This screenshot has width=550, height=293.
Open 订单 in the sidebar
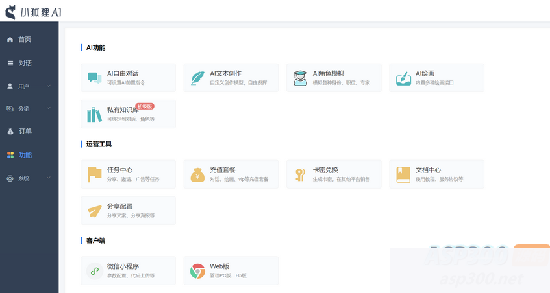(x=25, y=132)
